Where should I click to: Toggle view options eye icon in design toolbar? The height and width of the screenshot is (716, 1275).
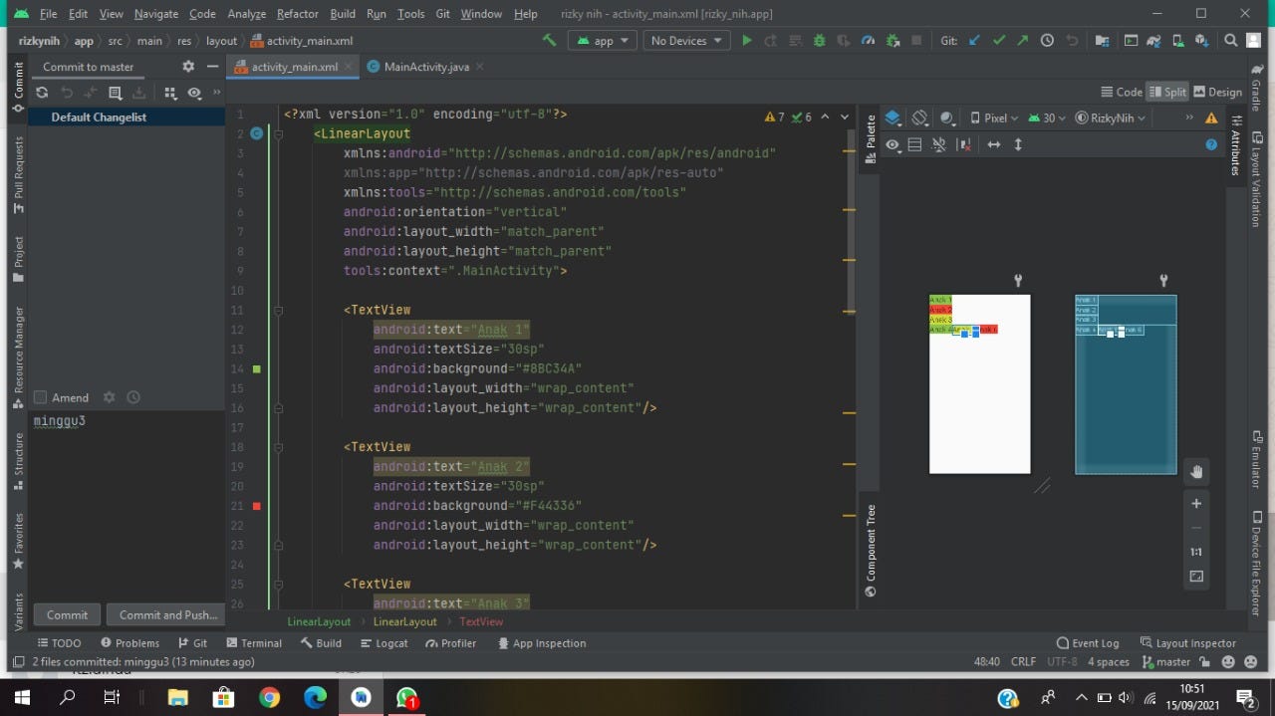[x=894, y=144]
